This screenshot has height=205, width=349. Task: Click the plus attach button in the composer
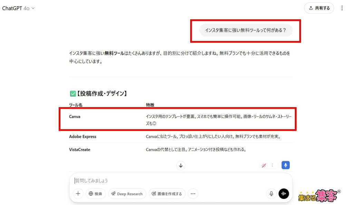pyautogui.click(x=78, y=194)
